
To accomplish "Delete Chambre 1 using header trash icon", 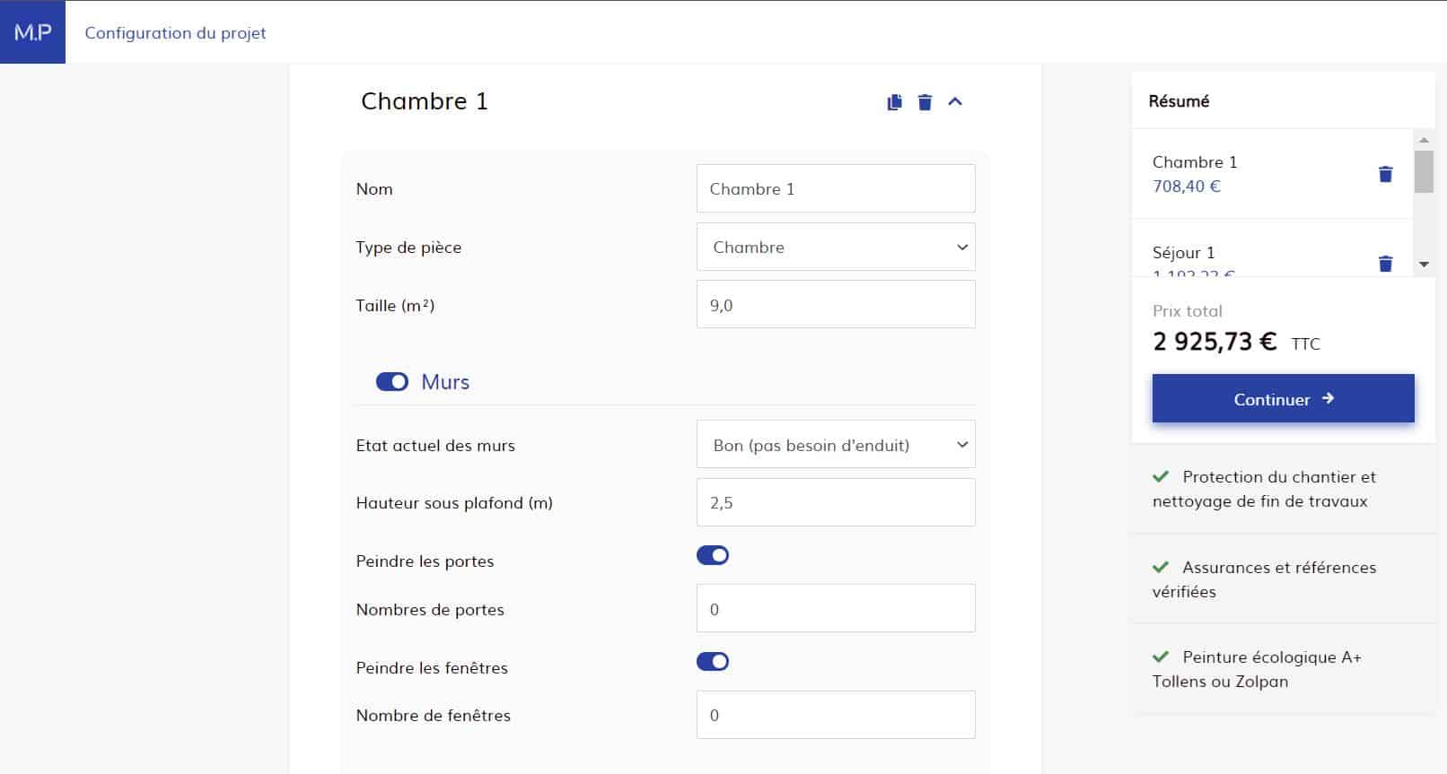I will point(925,102).
